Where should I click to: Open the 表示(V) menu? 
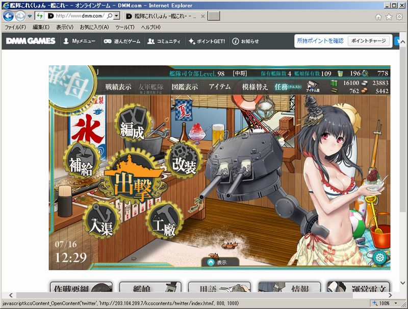click(65, 27)
